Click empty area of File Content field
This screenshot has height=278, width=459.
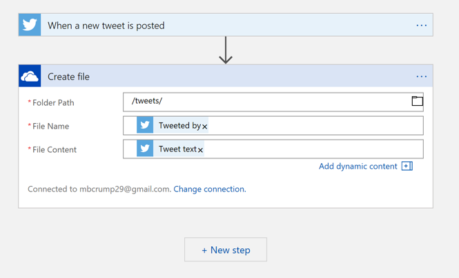coord(311,149)
